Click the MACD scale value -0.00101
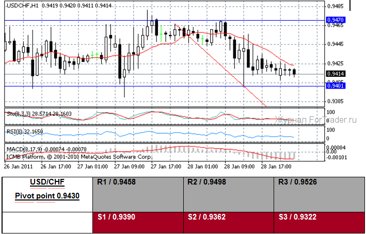The height and width of the screenshot is (234, 366). [337, 158]
